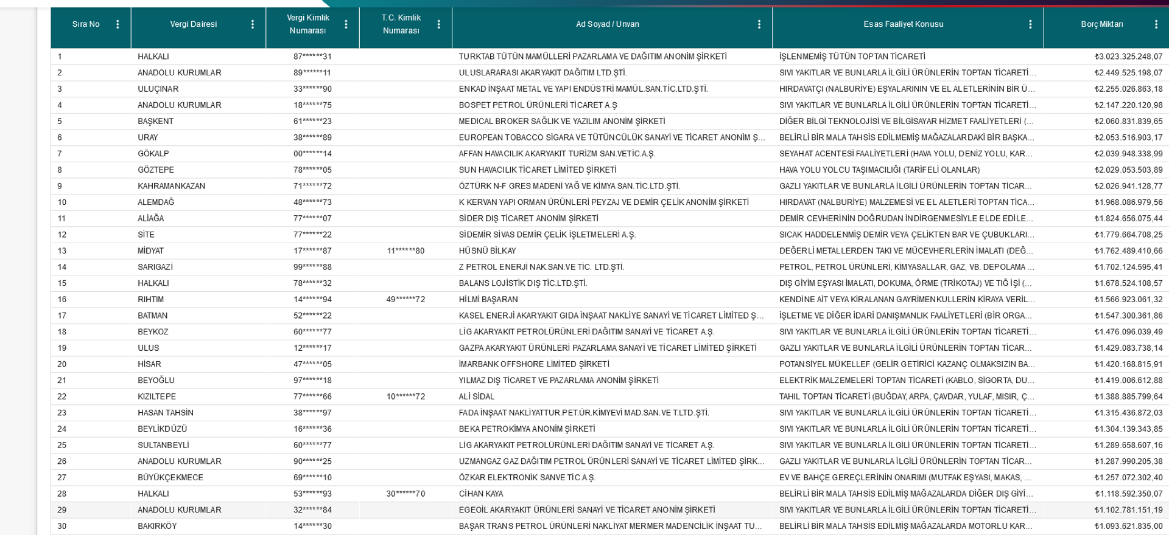Click BAŞAR TRANS PETROL ÜRÜNLERİ cell

(x=612, y=526)
